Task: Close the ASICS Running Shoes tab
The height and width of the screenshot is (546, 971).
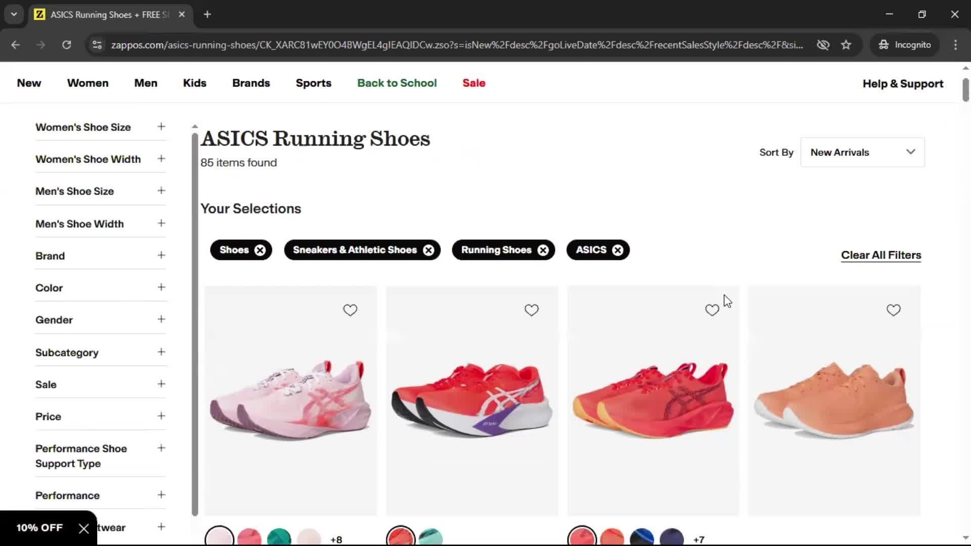Action: point(182,15)
